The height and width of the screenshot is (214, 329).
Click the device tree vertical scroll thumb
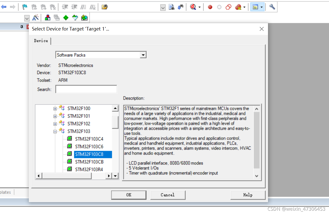click(x=115, y=123)
